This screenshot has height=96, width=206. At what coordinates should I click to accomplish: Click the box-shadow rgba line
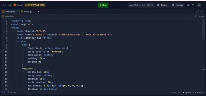tap(55, 86)
